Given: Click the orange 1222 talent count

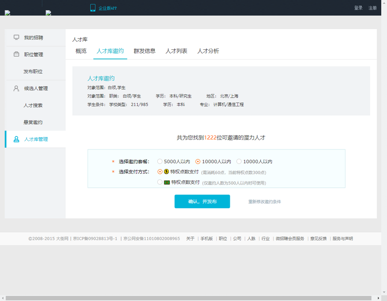Looking at the screenshot, I should (210, 137).
